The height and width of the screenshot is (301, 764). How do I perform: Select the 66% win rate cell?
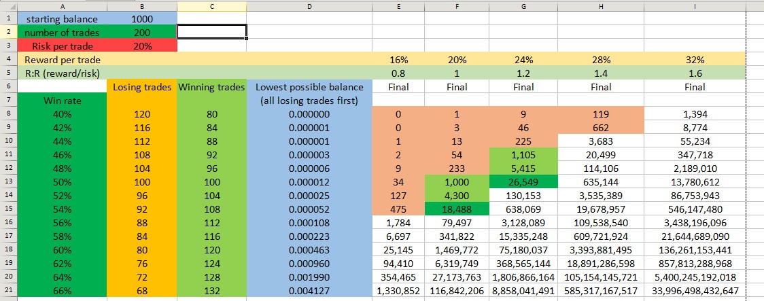[62, 291]
